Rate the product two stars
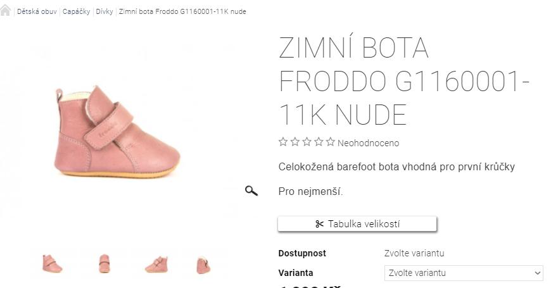 [294, 142]
